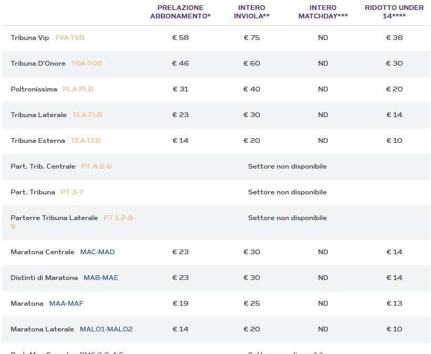This screenshot has height=354, width=431.
Task: Select the TOA-TOB sector code
Action: pyautogui.click(x=87, y=64)
